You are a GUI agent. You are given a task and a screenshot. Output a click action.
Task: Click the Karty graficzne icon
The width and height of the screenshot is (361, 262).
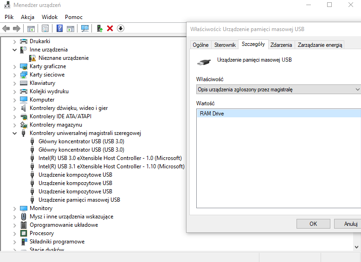coord(24,66)
